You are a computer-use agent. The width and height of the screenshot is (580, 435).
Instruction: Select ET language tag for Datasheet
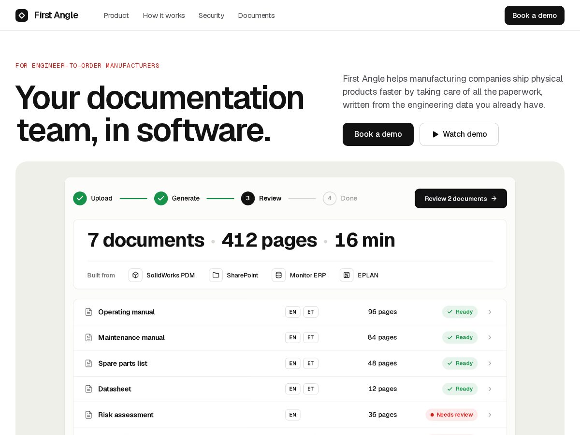pyautogui.click(x=311, y=389)
